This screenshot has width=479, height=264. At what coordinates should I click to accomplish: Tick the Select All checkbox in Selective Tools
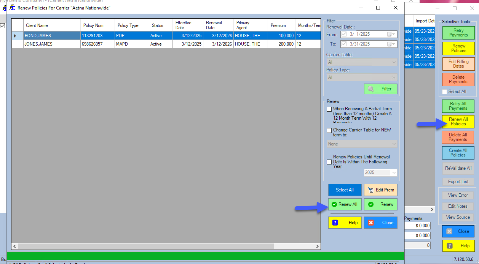445,92
